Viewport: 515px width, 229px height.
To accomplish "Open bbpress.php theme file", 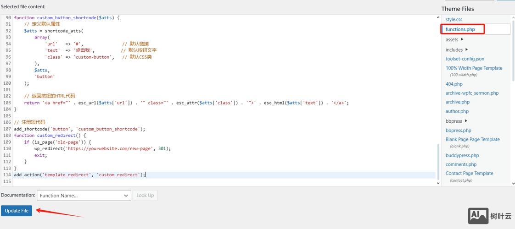I will click(x=458, y=131).
